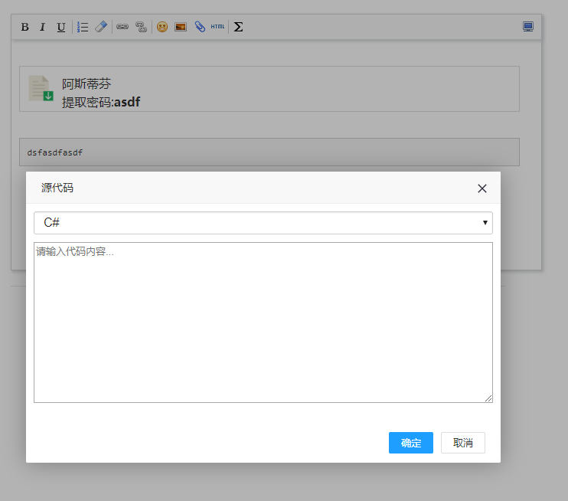Toggle bold formatting in editor toolbar
The width and height of the screenshot is (568, 501).
24,27
